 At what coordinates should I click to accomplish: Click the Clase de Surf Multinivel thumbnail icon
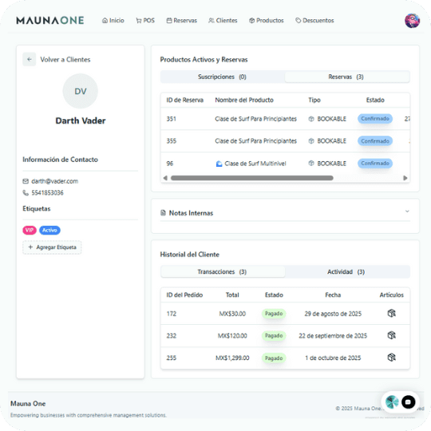219,164
